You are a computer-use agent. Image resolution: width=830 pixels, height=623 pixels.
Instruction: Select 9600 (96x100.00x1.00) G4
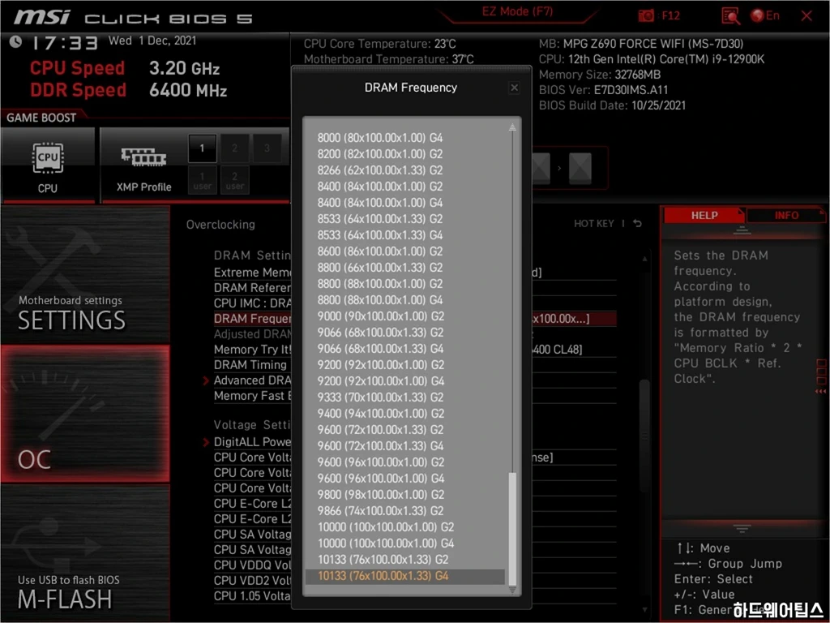[x=405, y=479]
